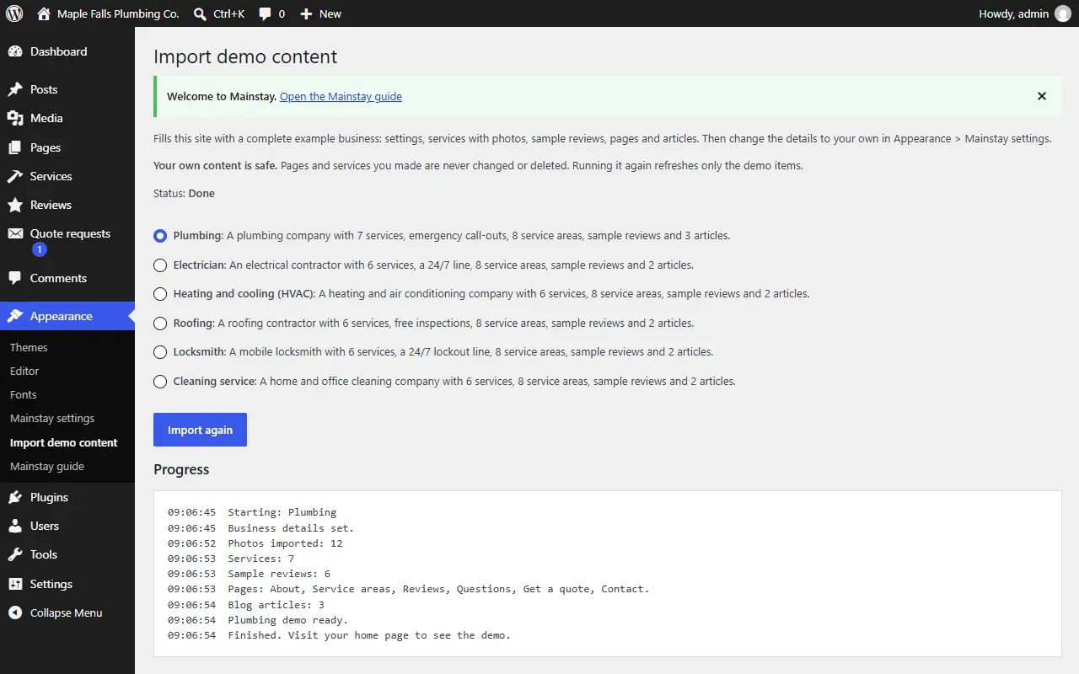This screenshot has height=674, width=1079.
Task: Open the Themes submenu item
Action: 29,347
